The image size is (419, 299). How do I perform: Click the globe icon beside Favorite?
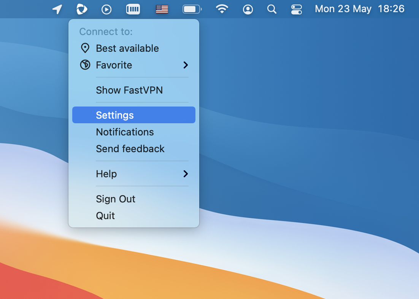85,65
